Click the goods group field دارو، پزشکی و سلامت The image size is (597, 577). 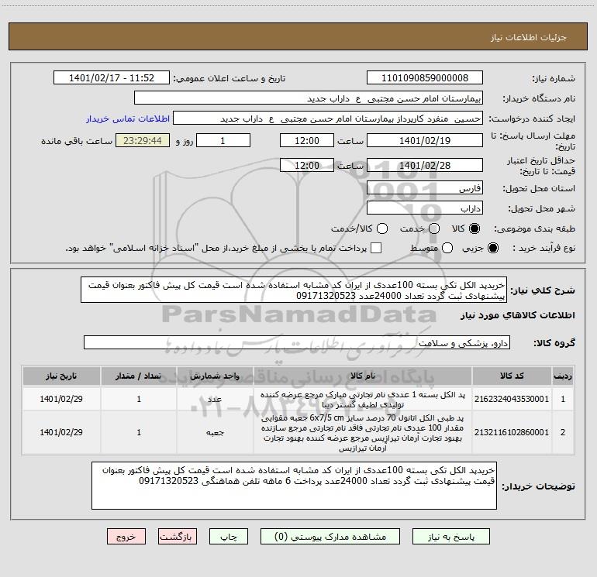click(x=297, y=342)
